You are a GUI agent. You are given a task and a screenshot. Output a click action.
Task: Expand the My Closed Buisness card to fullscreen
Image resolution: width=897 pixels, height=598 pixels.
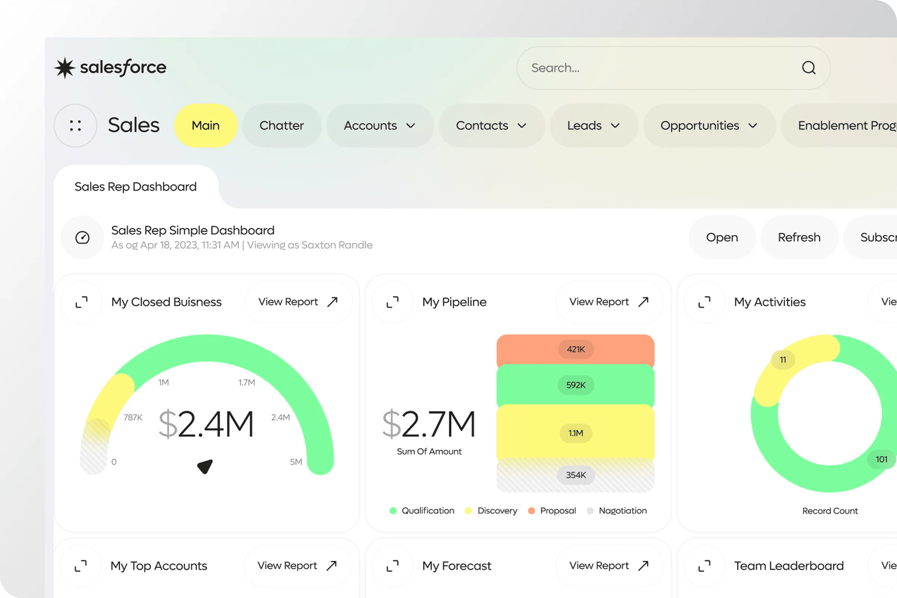click(81, 302)
